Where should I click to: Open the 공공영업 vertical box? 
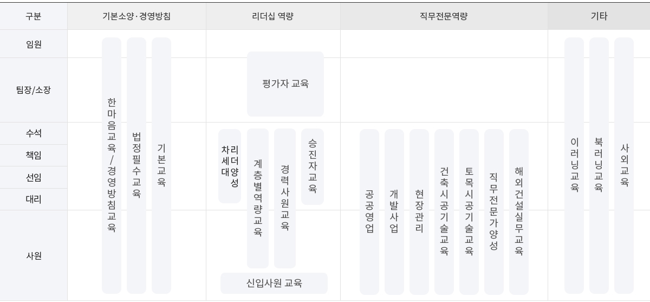point(369,211)
